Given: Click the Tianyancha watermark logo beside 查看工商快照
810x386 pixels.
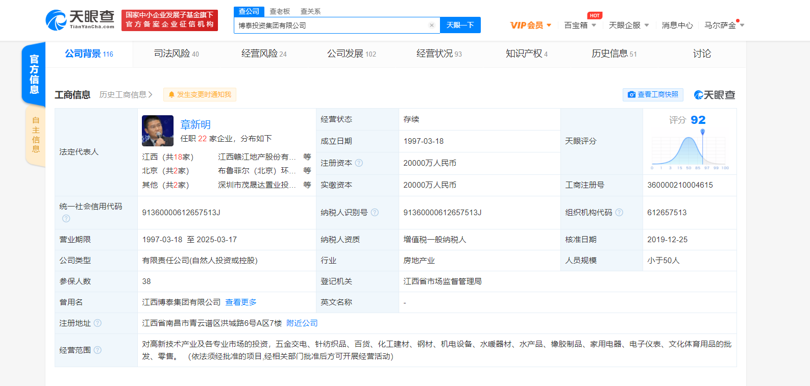Looking at the screenshot, I should coord(715,95).
